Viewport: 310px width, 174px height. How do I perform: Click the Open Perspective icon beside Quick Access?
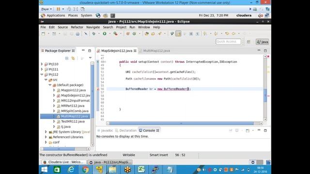click(x=248, y=42)
